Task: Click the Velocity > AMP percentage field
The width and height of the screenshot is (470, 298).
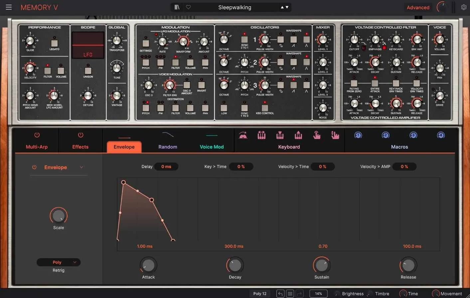Action: (404, 167)
